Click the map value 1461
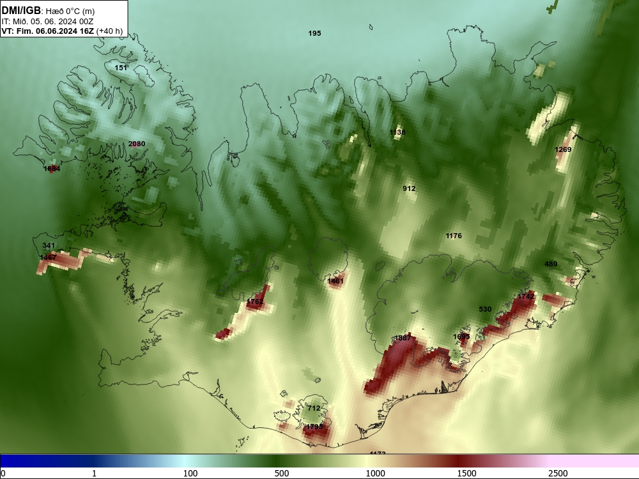 coord(336,281)
